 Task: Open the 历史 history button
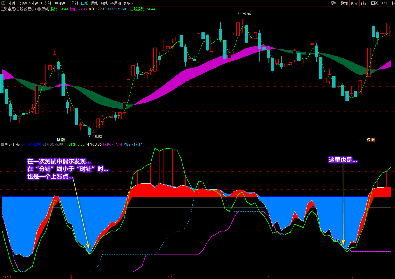click(x=354, y=3)
